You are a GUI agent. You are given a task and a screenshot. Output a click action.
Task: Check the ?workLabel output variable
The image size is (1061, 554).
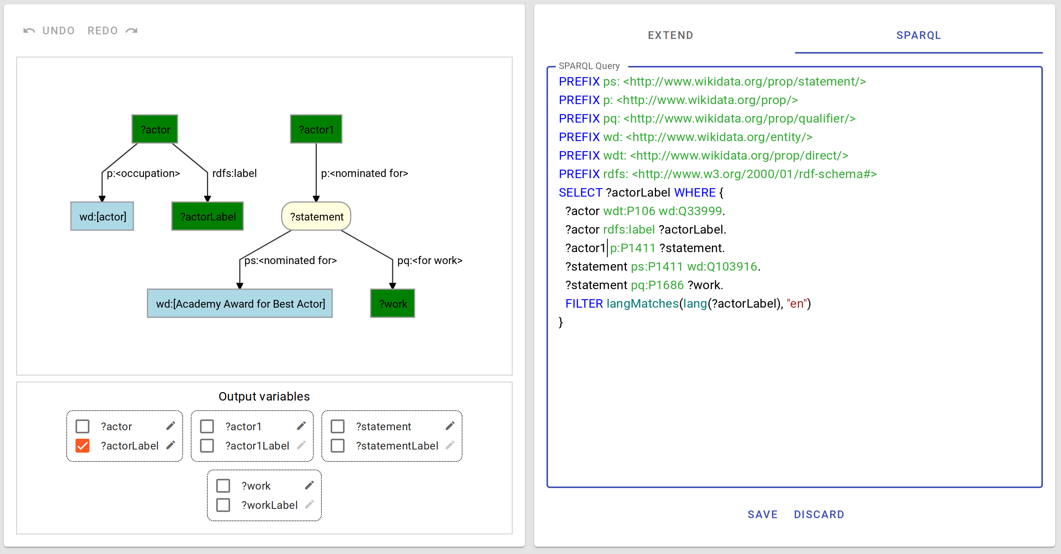click(223, 505)
